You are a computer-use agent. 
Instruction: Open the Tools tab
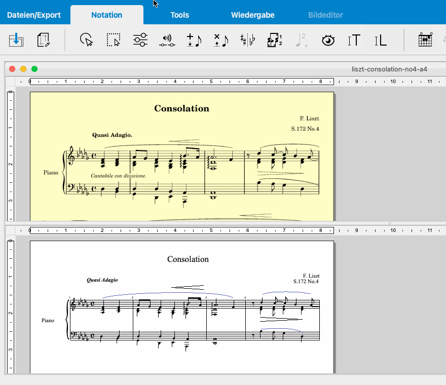[179, 15]
